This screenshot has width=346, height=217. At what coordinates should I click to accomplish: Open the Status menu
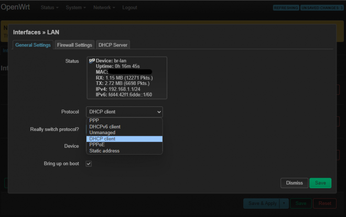(49, 8)
